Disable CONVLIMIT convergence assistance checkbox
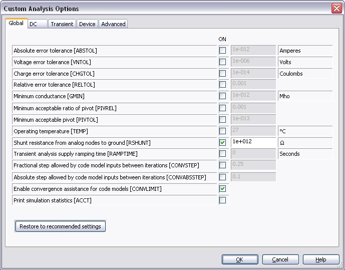The image size is (345, 270). pos(222,189)
